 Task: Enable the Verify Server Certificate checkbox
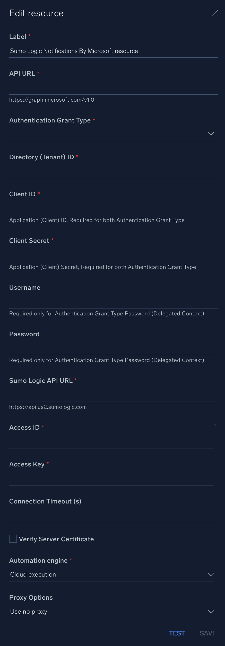pos(13,539)
